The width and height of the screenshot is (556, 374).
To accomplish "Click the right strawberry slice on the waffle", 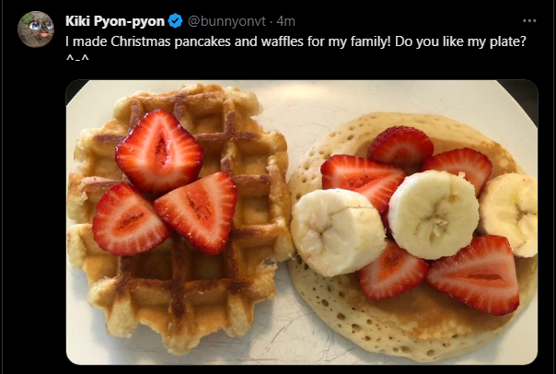I will pyautogui.click(x=199, y=212).
